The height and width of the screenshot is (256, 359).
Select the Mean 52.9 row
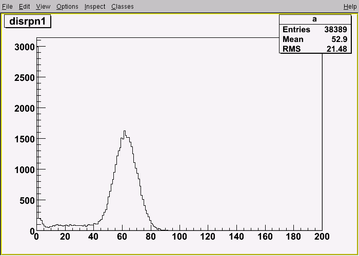tap(315, 39)
